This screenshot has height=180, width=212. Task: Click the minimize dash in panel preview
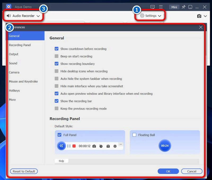click(121, 144)
